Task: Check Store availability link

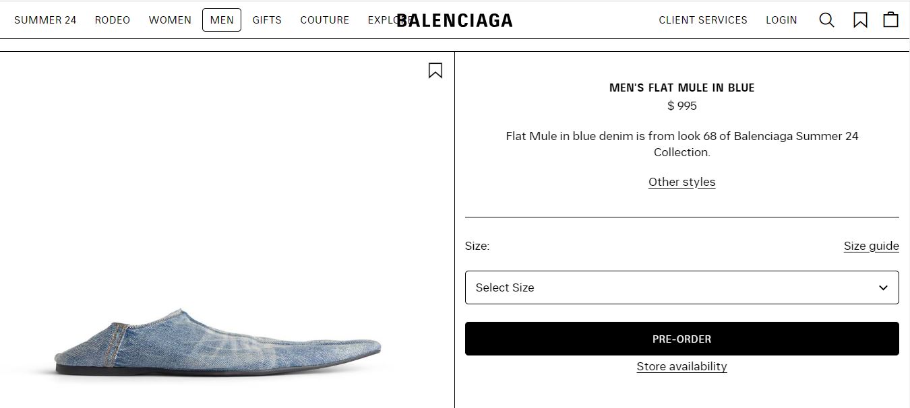Action: (x=681, y=366)
